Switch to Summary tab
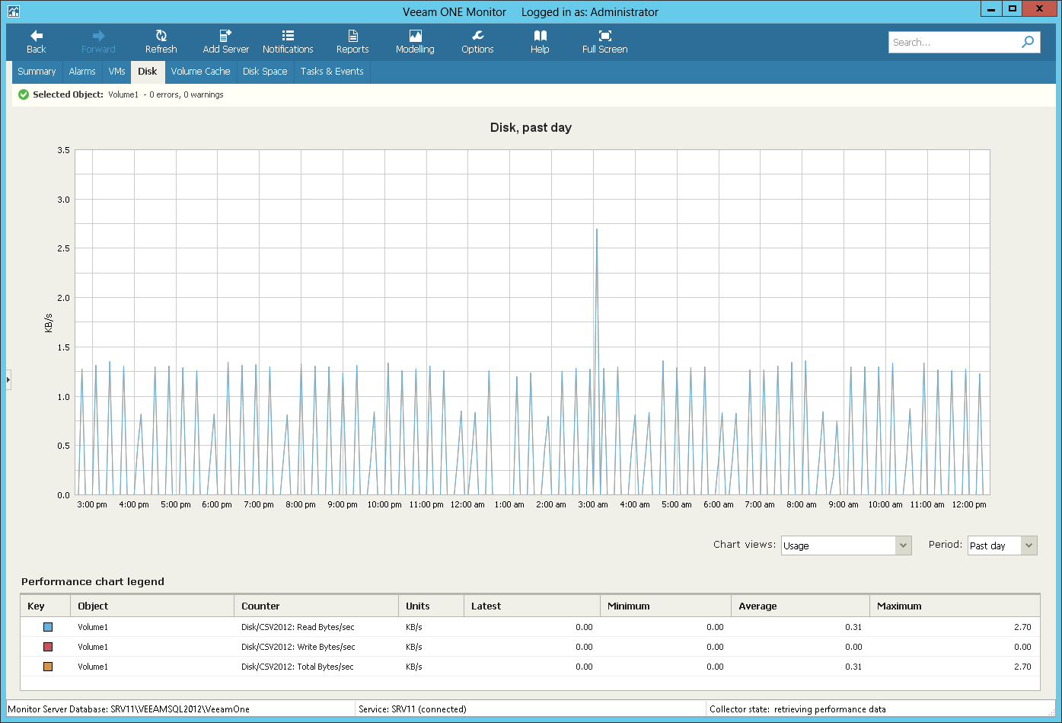This screenshot has height=723, width=1062. coord(37,72)
